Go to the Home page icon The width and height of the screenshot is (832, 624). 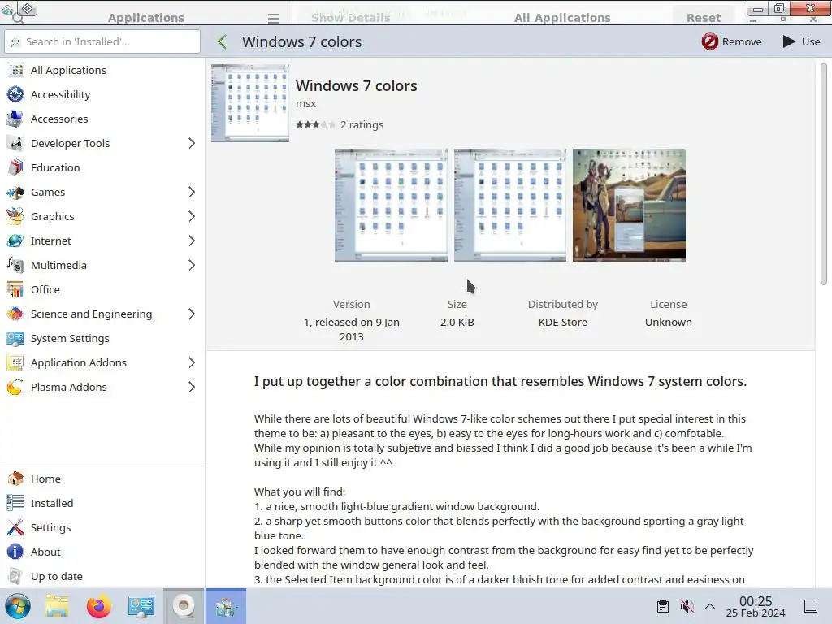click(15, 479)
